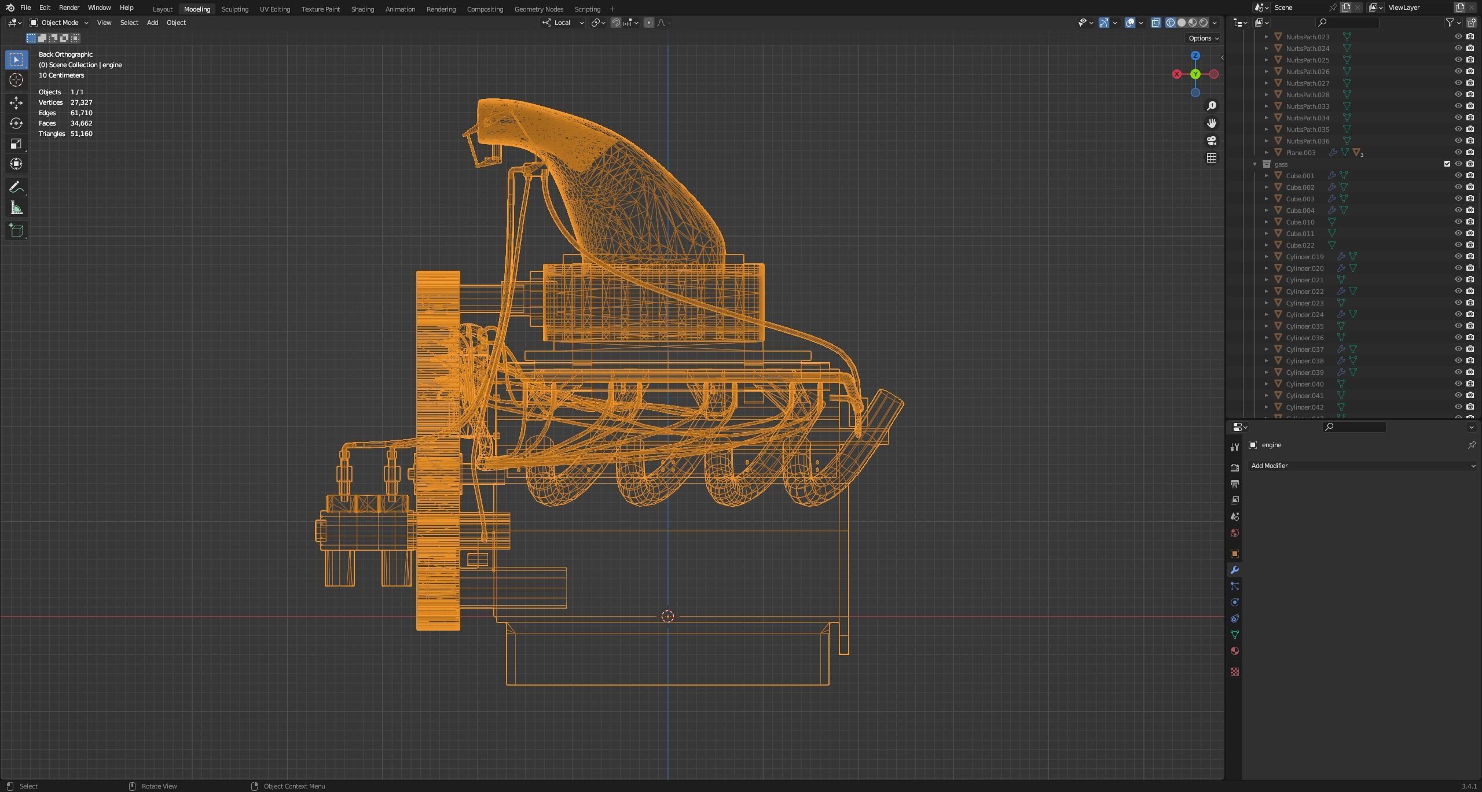Screen dimensions: 1482x792
Task: Collapse the gass collection
Action: coord(1254,164)
